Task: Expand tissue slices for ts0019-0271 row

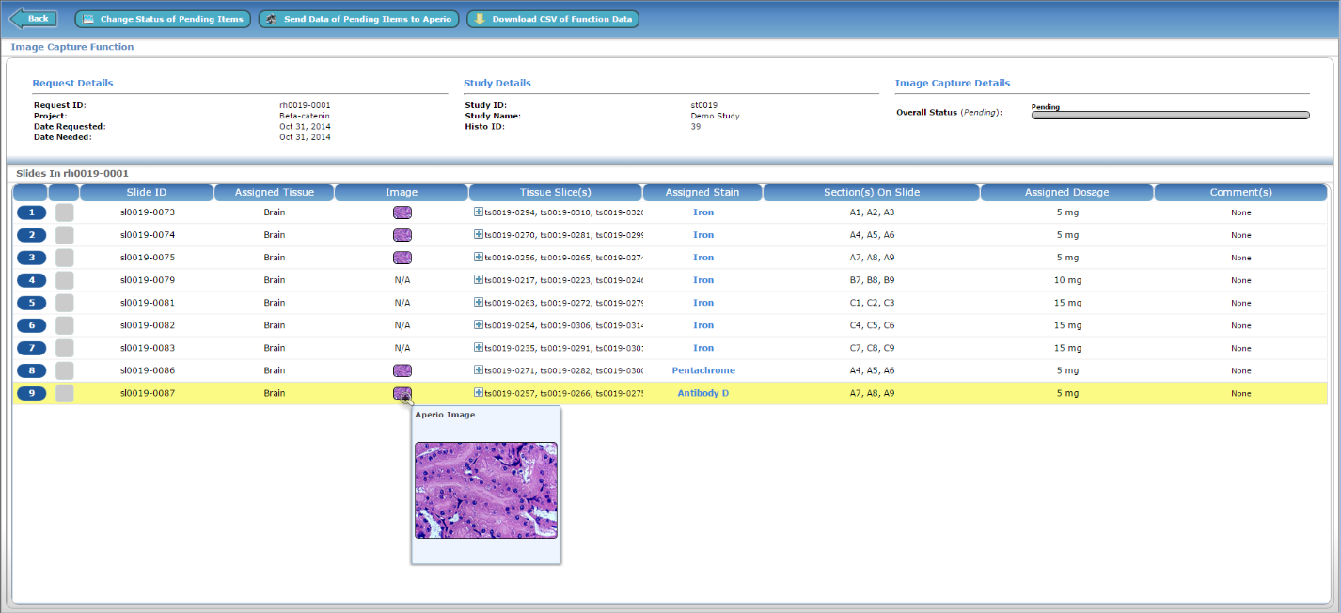Action: [x=479, y=369]
